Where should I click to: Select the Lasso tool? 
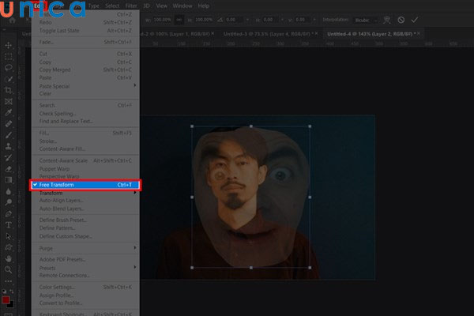[9, 67]
